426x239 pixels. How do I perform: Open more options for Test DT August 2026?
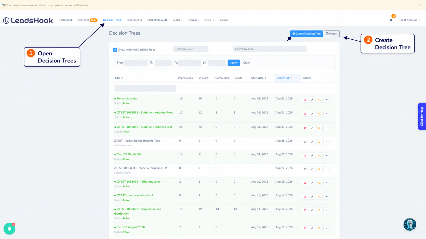click(x=326, y=228)
